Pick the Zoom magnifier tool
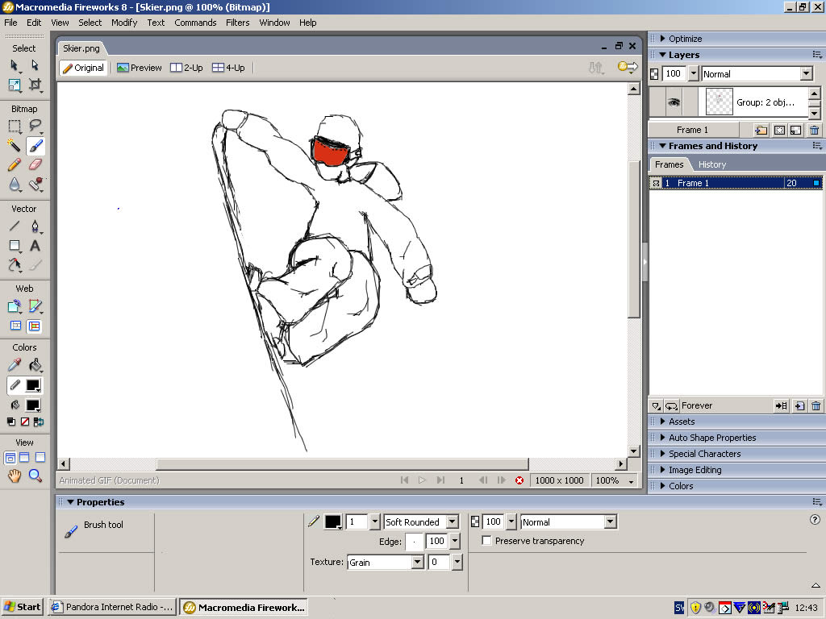This screenshot has width=826, height=619. tap(35, 476)
